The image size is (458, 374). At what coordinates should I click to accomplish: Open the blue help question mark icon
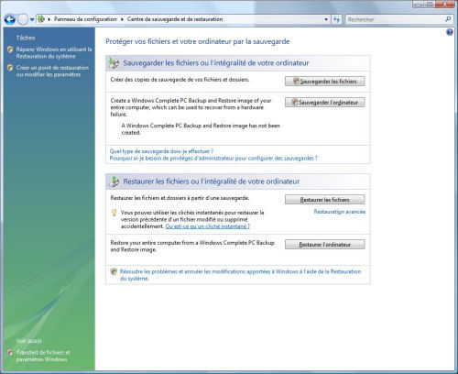450,32
